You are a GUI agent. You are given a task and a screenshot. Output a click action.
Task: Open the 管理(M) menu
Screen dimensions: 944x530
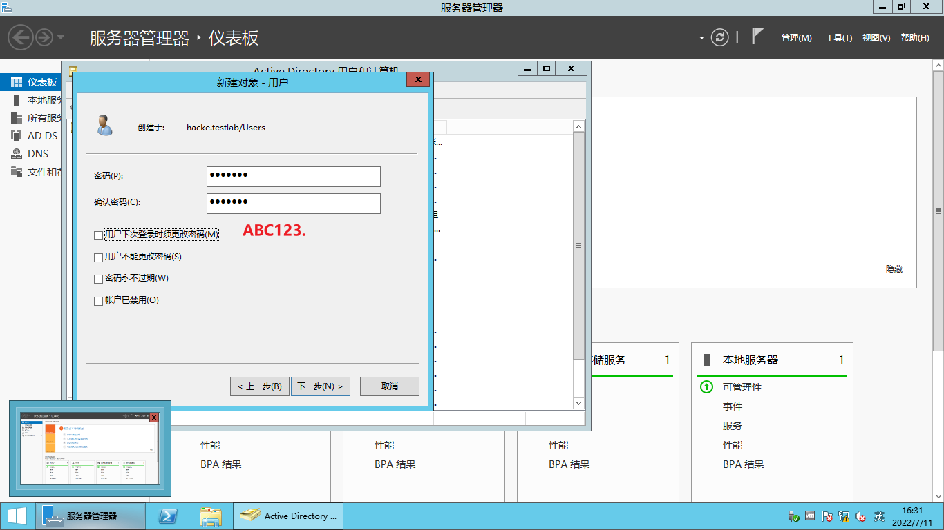(797, 37)
